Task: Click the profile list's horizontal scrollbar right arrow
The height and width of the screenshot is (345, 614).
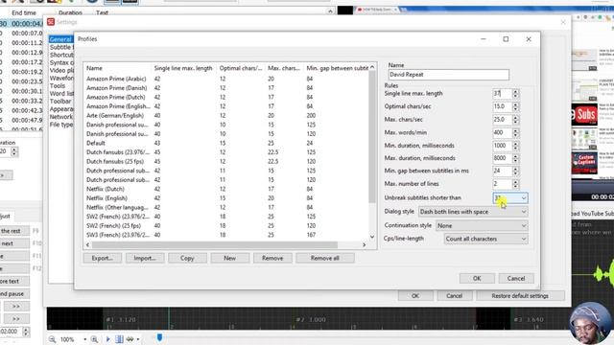Action: click(x=365, y=245)
